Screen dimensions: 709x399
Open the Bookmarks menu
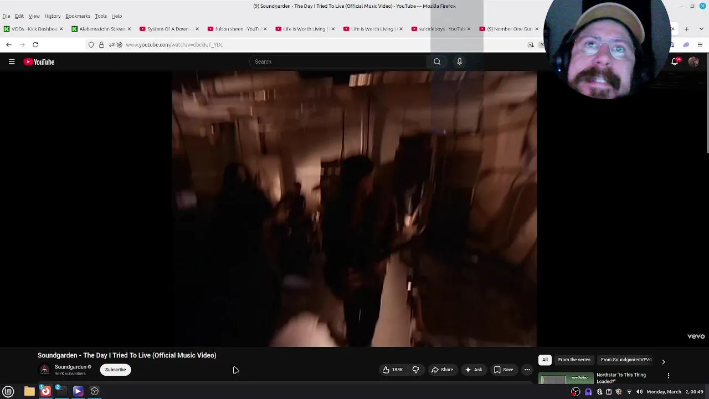point(78,16)
